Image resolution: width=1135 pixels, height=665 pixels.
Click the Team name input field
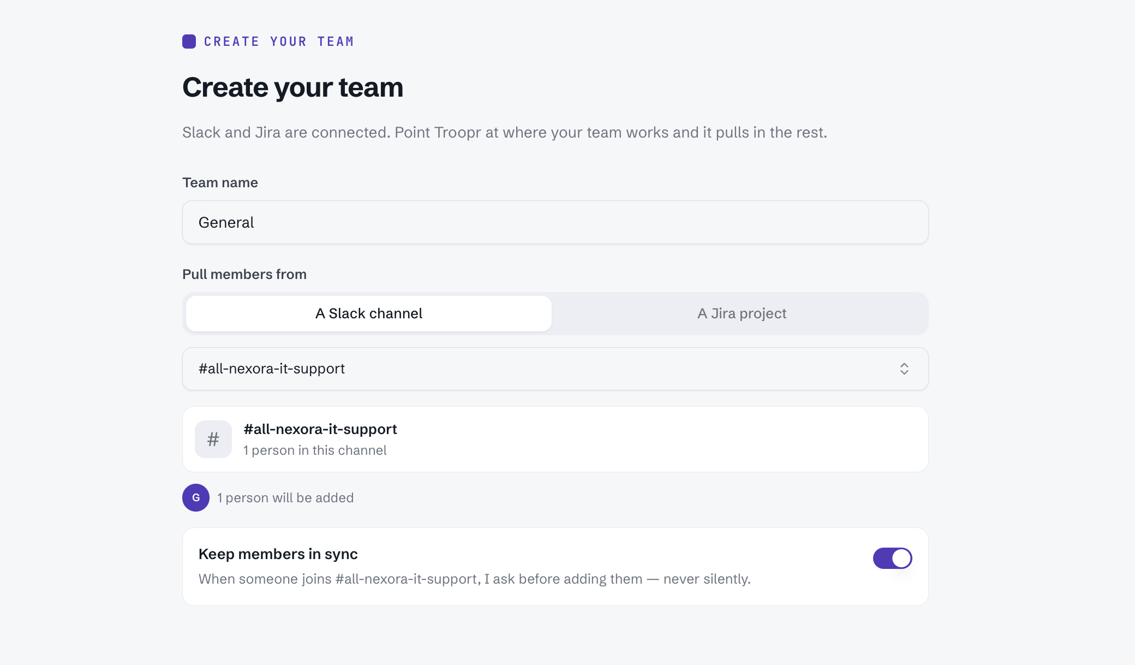coord(555,222)
